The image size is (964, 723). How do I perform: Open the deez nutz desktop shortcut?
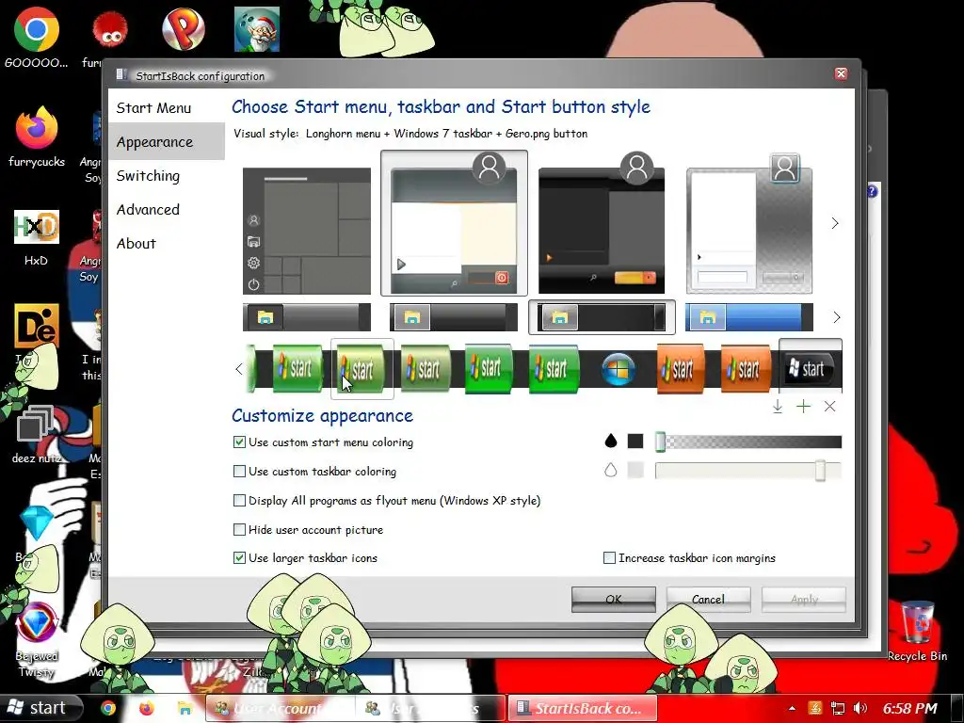point(37,433)
